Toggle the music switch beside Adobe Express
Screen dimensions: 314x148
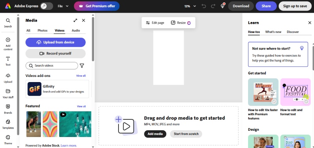coord(46,6)
